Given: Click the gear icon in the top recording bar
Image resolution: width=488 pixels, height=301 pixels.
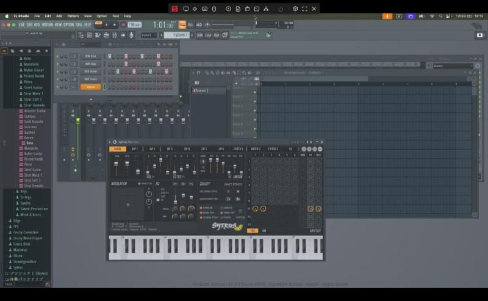Looking at the screenshot, I should tap(295, 9).
